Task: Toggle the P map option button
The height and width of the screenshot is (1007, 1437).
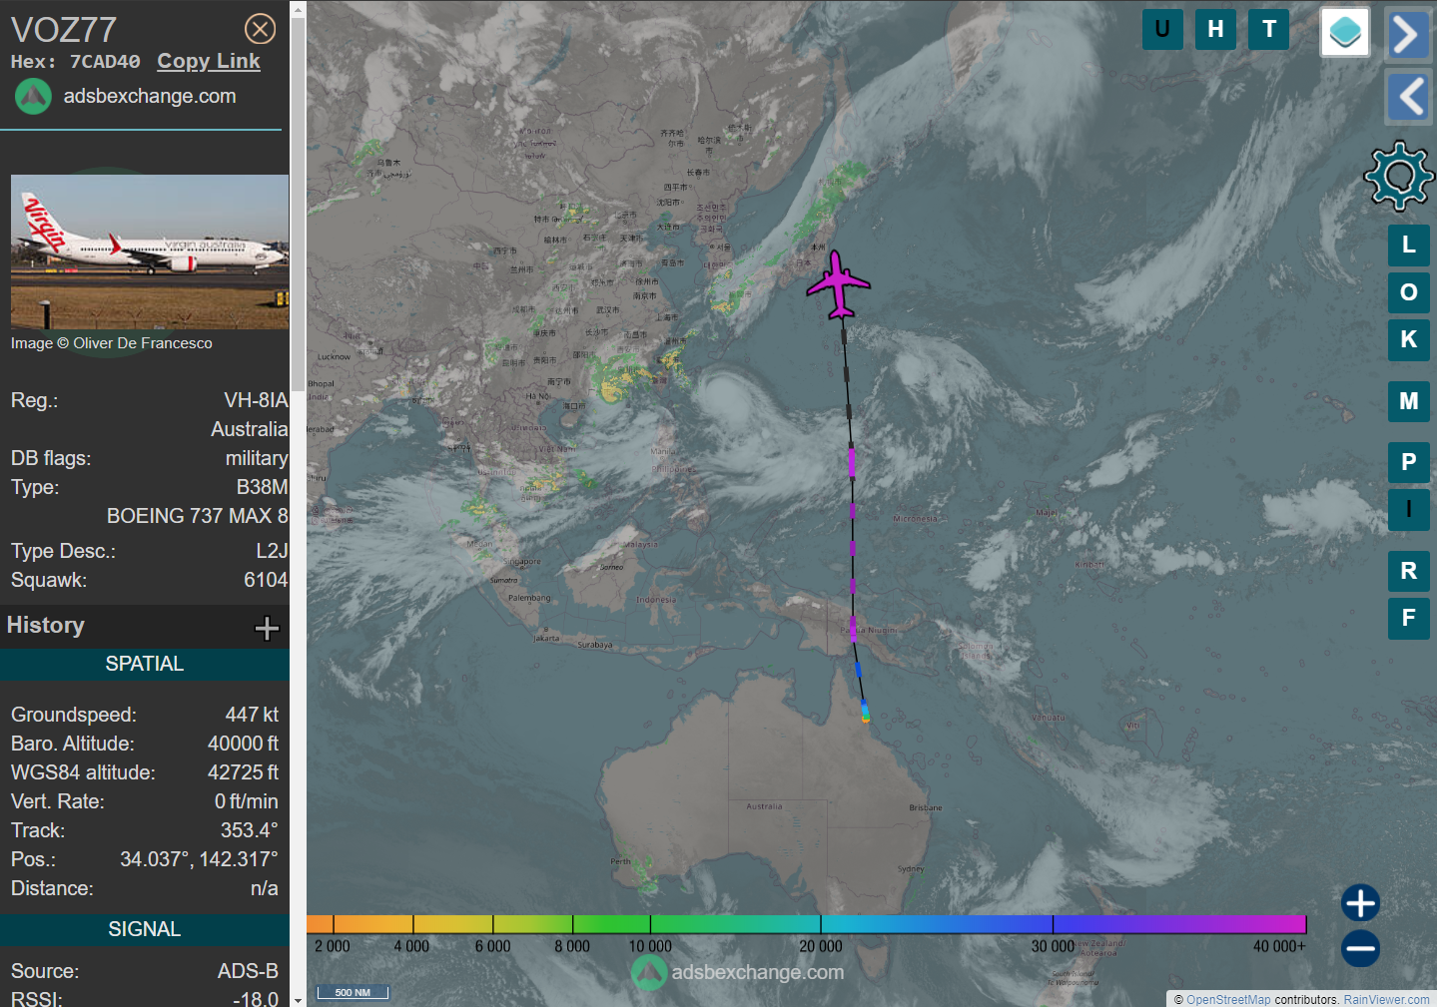Action: point(1409,462)
